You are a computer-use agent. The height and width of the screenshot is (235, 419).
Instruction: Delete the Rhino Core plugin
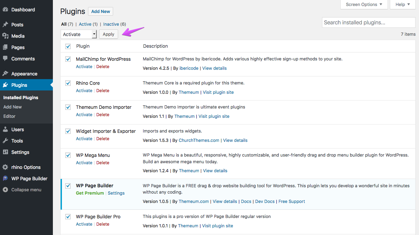[x=103, y=90]
